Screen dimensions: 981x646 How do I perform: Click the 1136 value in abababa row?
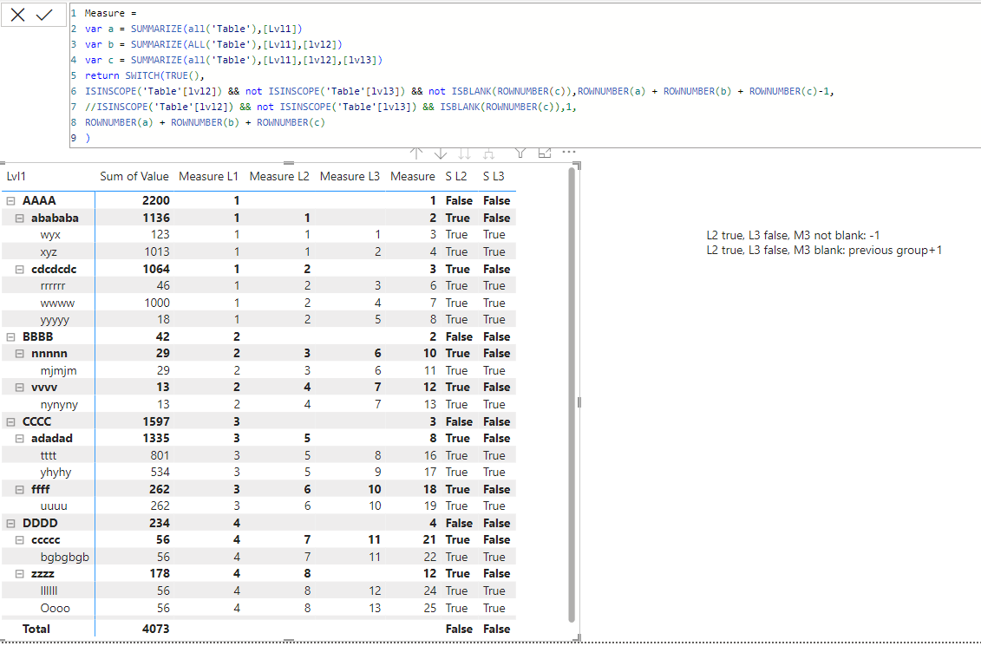(x=156, y=219)
